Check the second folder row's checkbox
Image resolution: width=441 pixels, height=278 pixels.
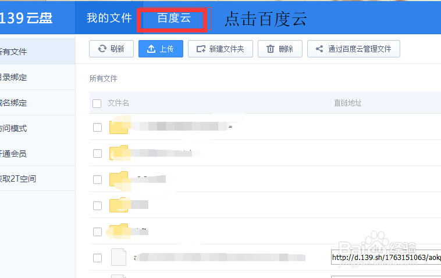tap(97, 153)
